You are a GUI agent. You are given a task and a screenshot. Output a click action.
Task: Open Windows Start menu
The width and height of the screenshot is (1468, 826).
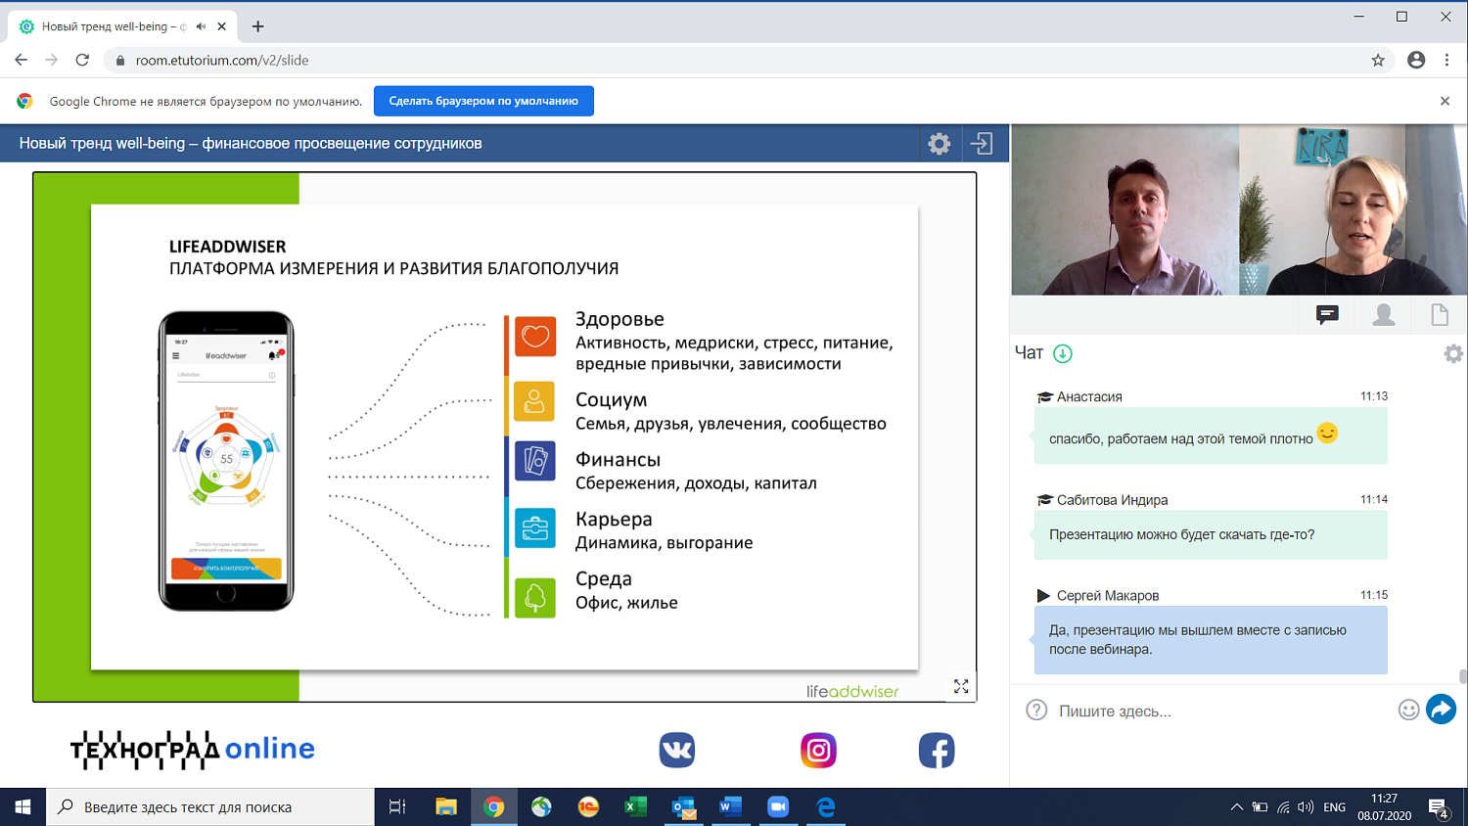[23, 807]
